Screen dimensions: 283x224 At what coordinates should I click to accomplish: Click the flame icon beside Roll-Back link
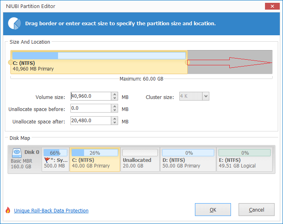[x=8, y=210]
